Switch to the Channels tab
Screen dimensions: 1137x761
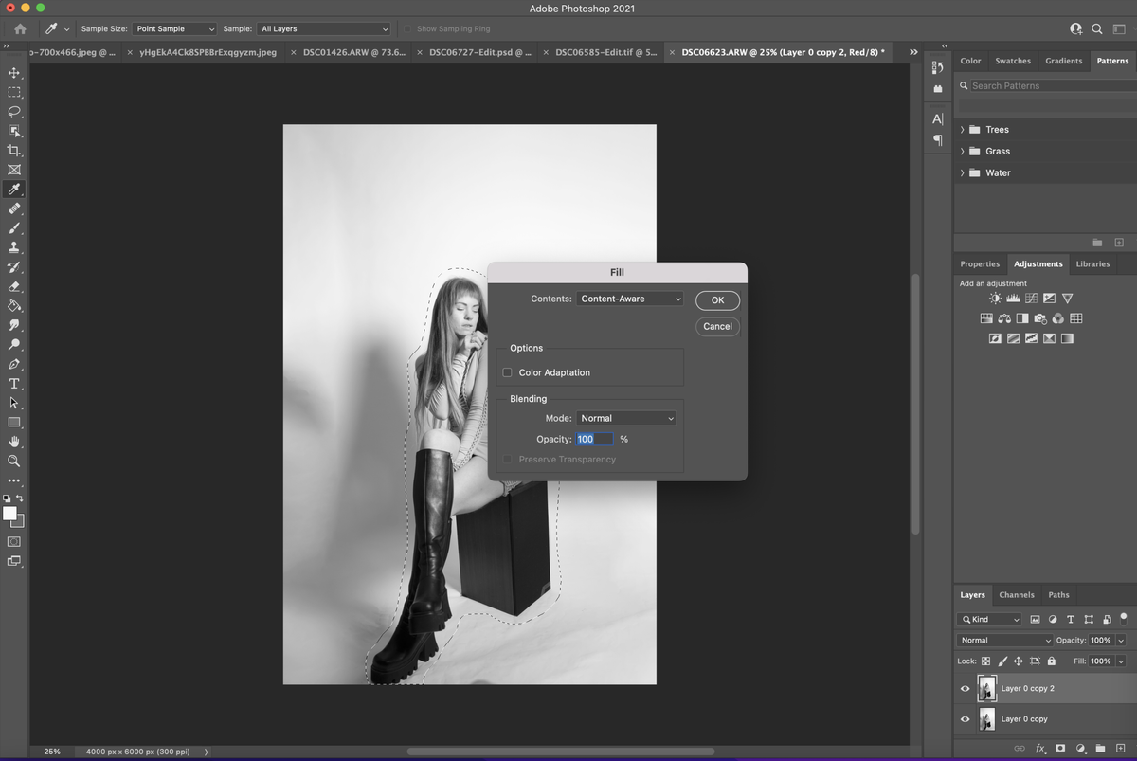1017,594
